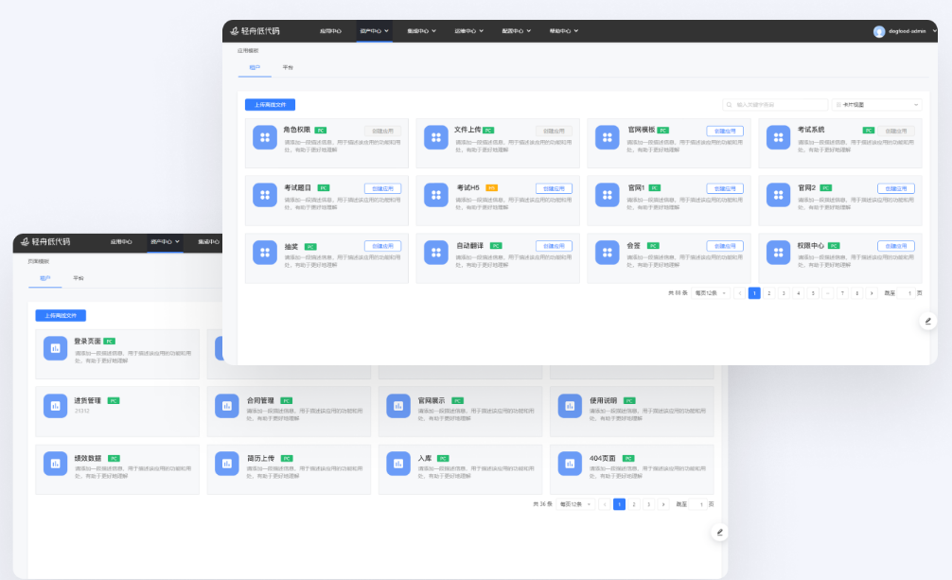The height and width of the screenshot is (580, 952).
Task: Click 上传离线文件 button in front window
Action: [x=271, y=104]
